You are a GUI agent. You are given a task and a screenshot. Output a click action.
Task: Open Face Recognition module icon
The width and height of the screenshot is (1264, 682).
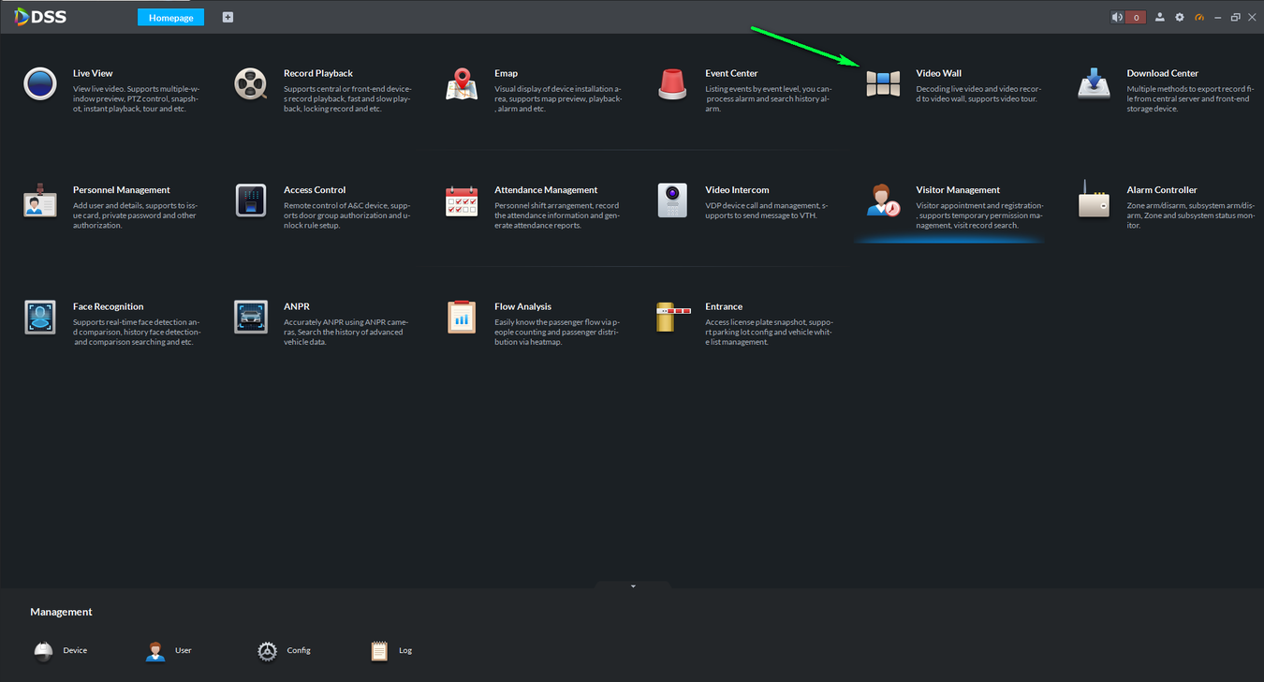39,317
